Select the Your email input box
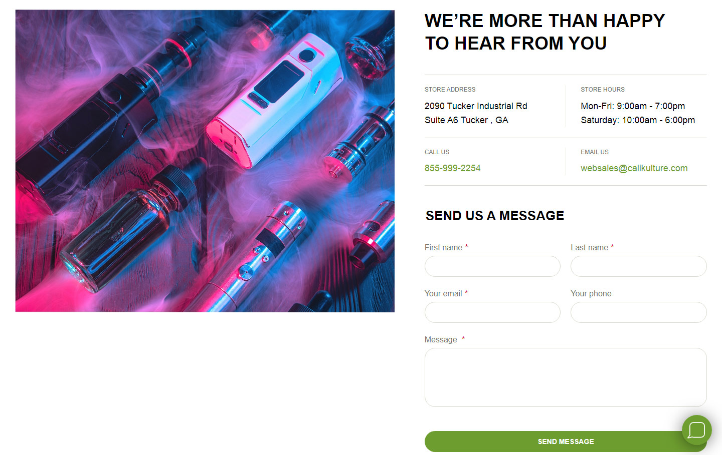The height and width of the screenshot is (455, 722). tap(492, 312)
